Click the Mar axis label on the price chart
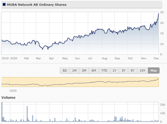The width and height of the screenshot is (167, 124). [39, 58]
